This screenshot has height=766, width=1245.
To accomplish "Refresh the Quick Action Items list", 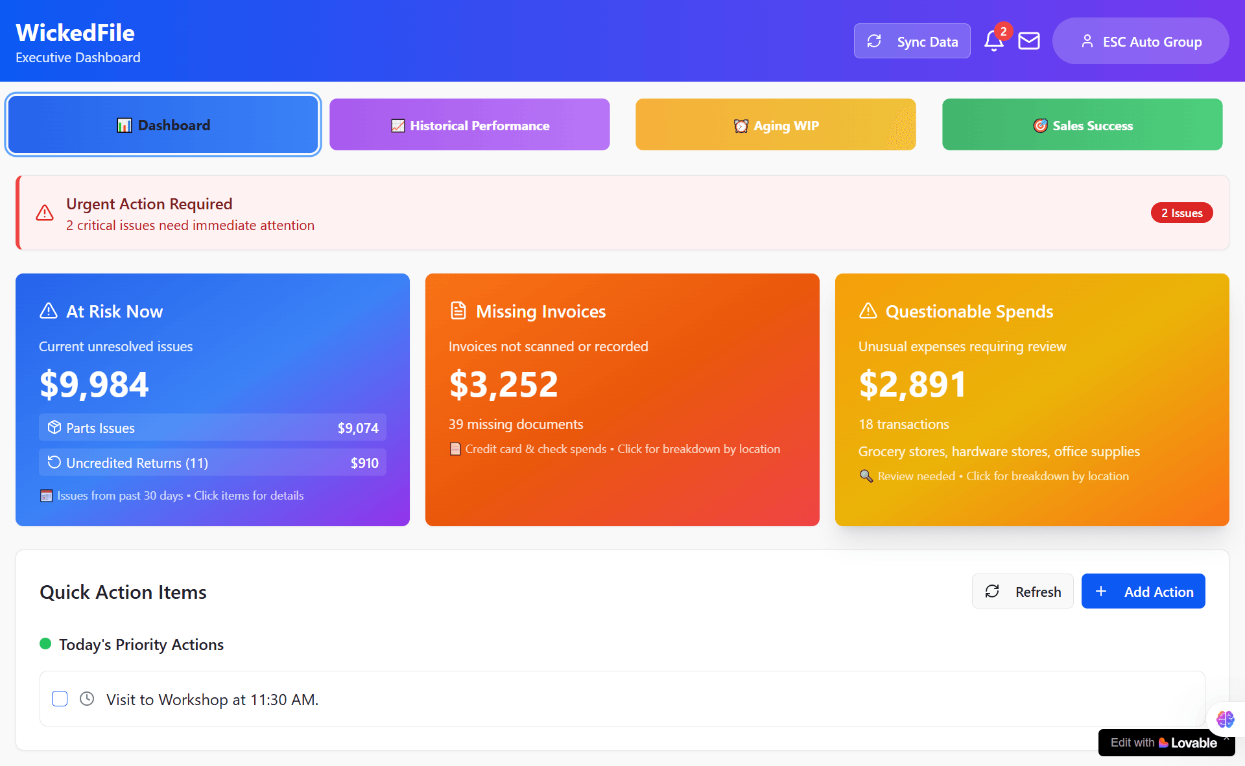I will pos(1023,591).
